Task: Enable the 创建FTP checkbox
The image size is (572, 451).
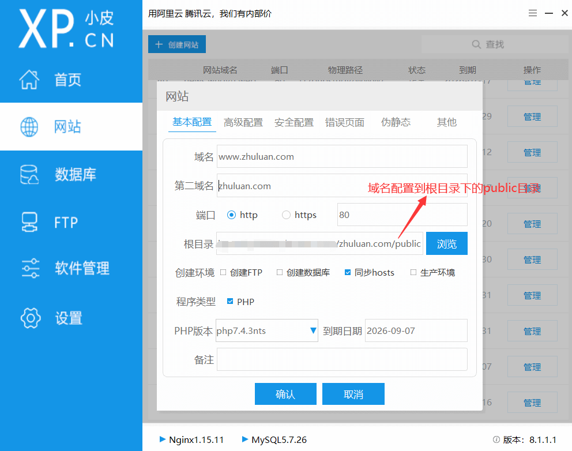Action: [x=224, y=272]
